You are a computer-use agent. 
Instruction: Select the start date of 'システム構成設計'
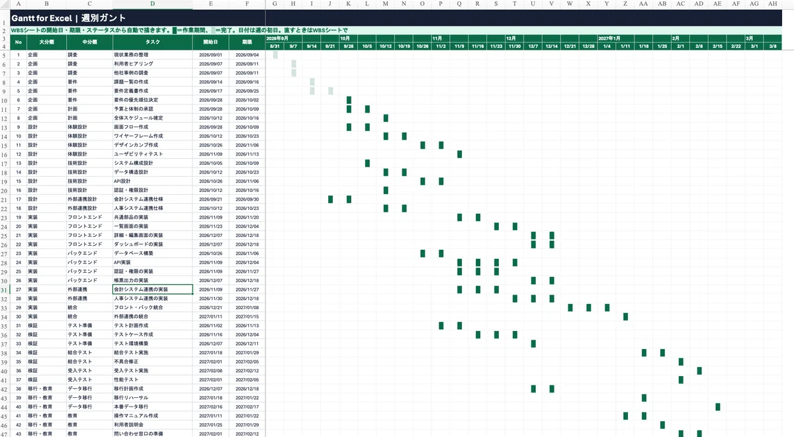pyautogui.click(x=210, y=163)
